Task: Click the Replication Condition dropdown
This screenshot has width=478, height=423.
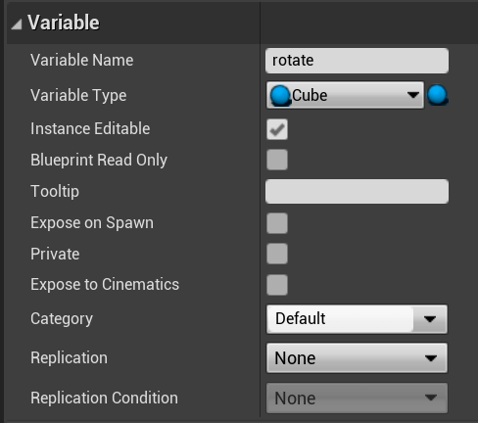Action: click(x=357, y=398)
